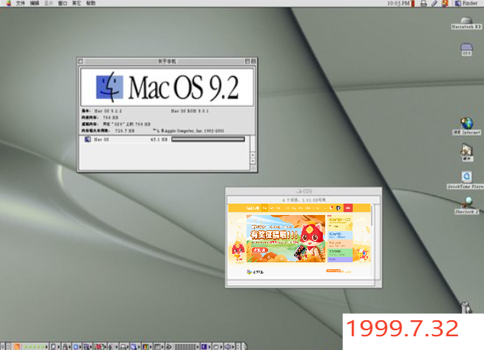Open the speaker volume control strip module
The image size is (484, 350).
(230, 347)
